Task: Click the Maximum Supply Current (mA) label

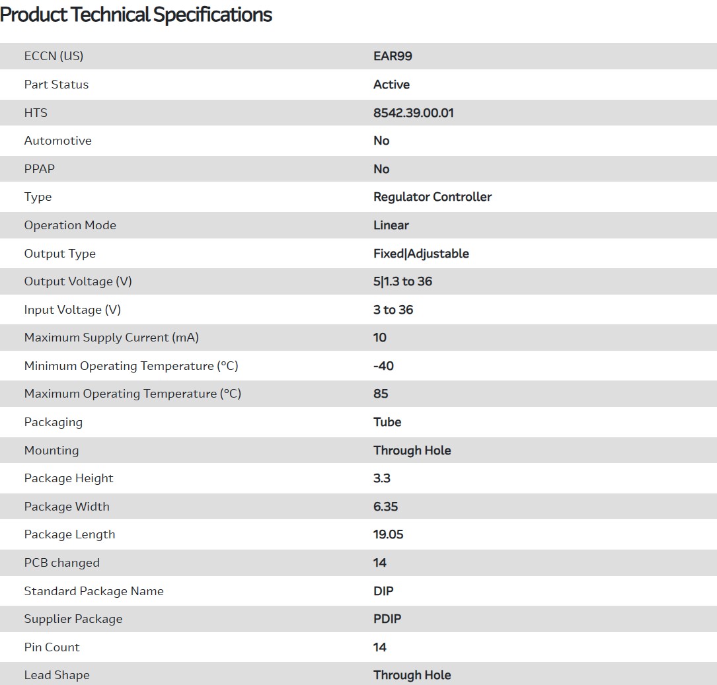Action: click(x=111, y=338)
